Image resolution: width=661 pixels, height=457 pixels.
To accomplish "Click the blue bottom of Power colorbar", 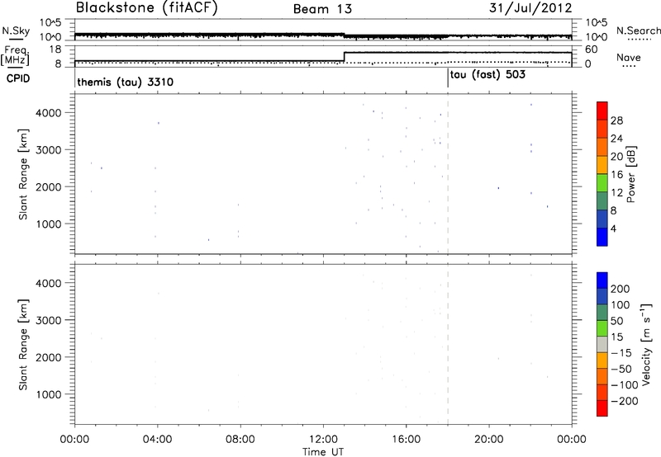I will tap(602, 237).
